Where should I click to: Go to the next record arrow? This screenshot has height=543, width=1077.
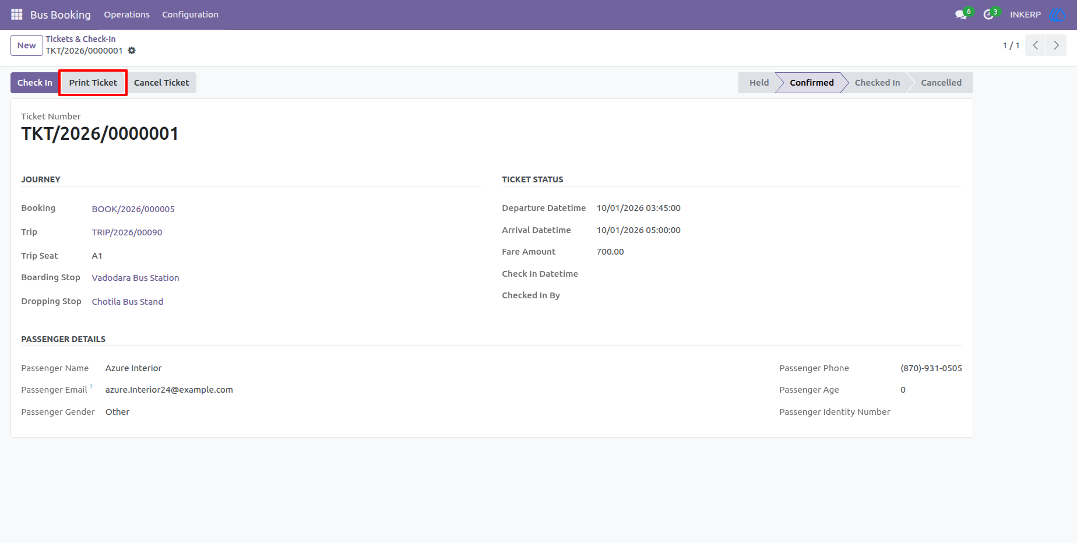(1056, 45)
